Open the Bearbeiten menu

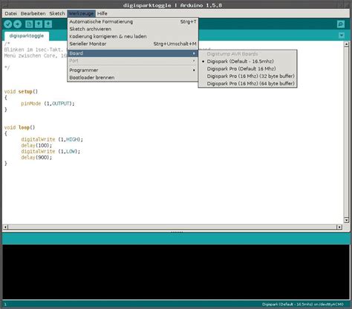(33, 13)
